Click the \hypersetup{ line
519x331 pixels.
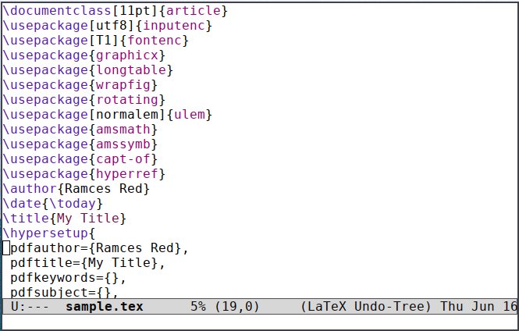(49, 233)
